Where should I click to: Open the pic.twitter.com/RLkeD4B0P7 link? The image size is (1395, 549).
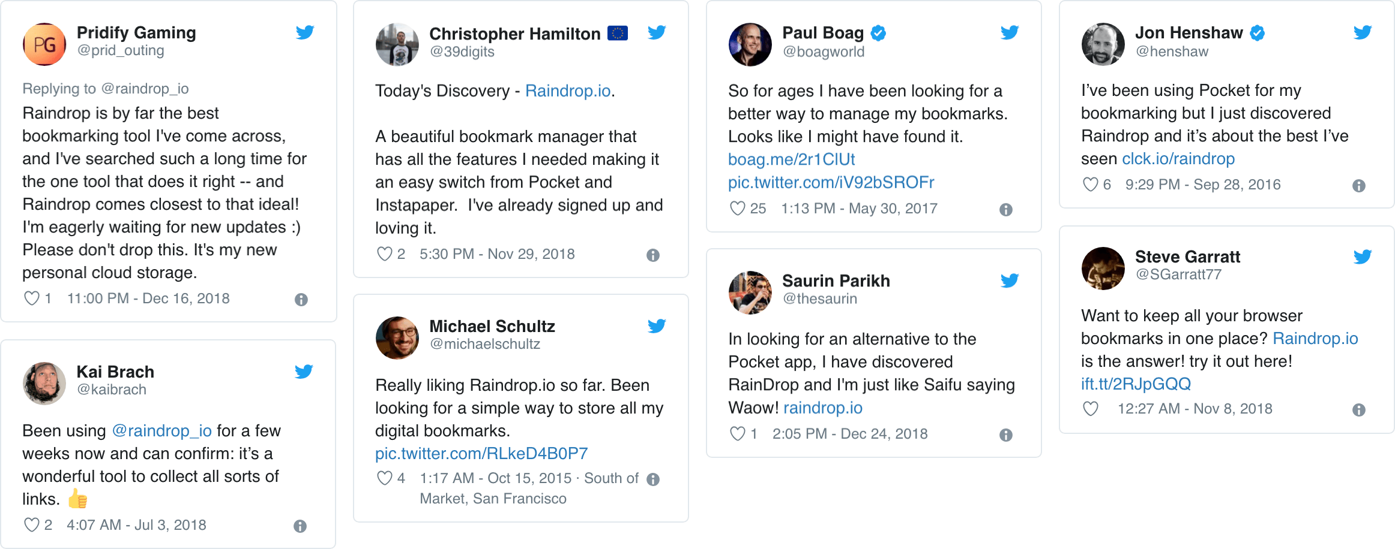coord(481,454)
